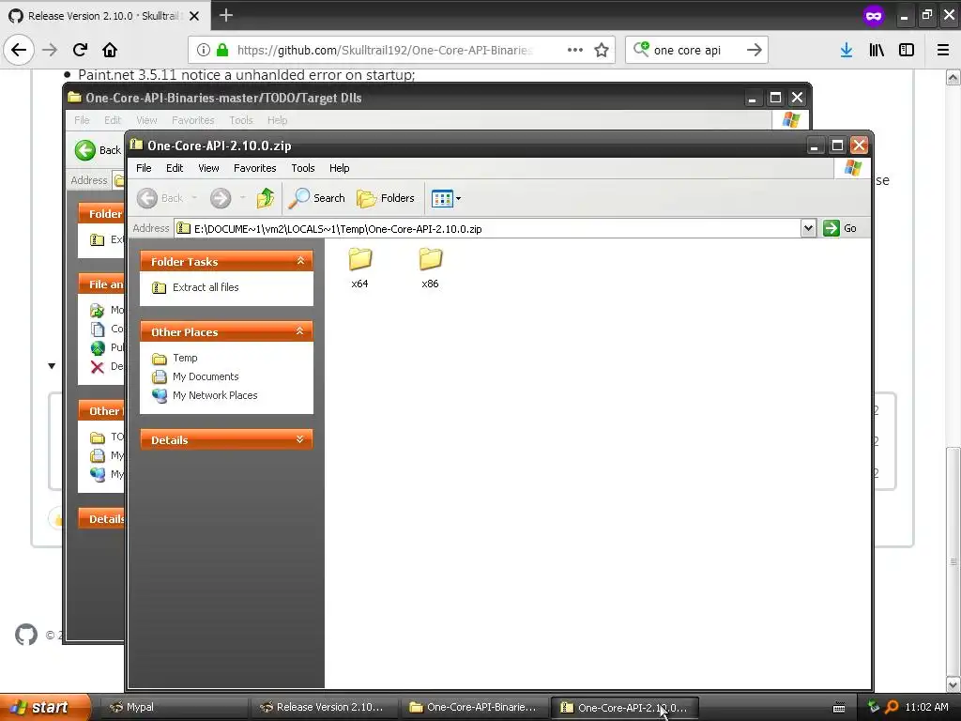Toggle the browser sidebar icon

click(x=907, y=50)
